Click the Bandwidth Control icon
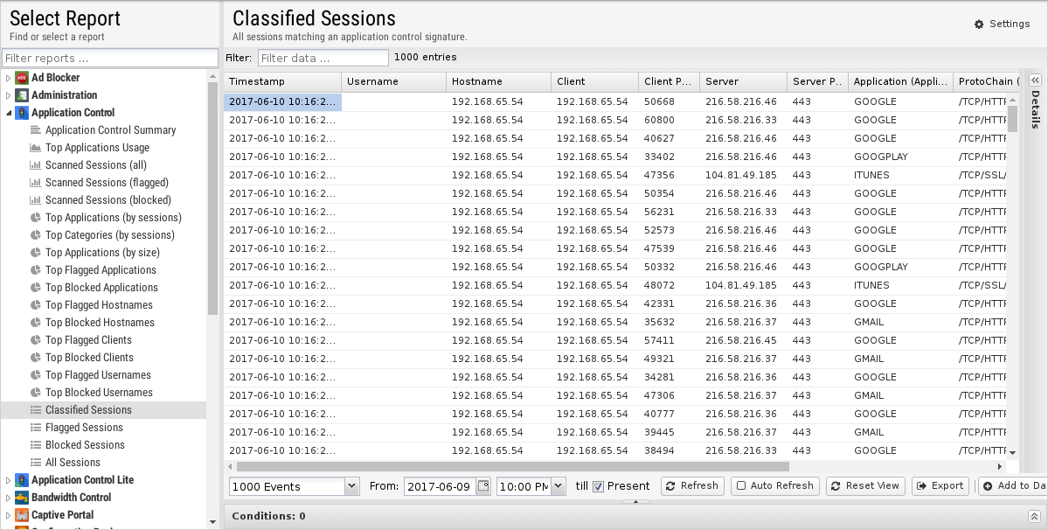Image resolution: width=1048 pixels, height=530 pixels. coord(22,498)
